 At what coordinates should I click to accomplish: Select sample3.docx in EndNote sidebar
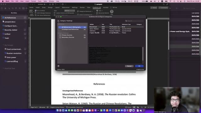(14, 22)
